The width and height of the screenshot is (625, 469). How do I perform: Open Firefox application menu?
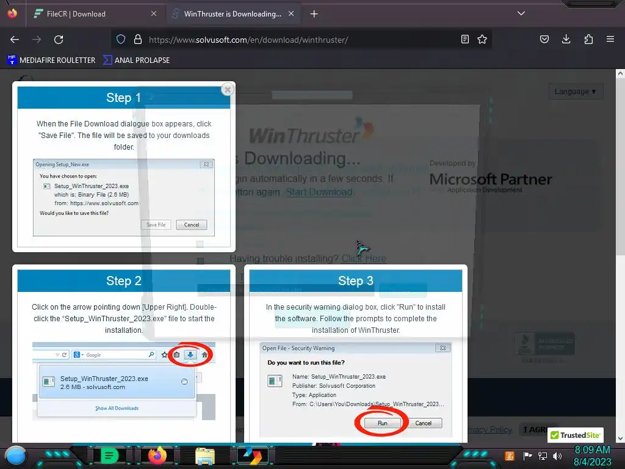click(610, 39)
